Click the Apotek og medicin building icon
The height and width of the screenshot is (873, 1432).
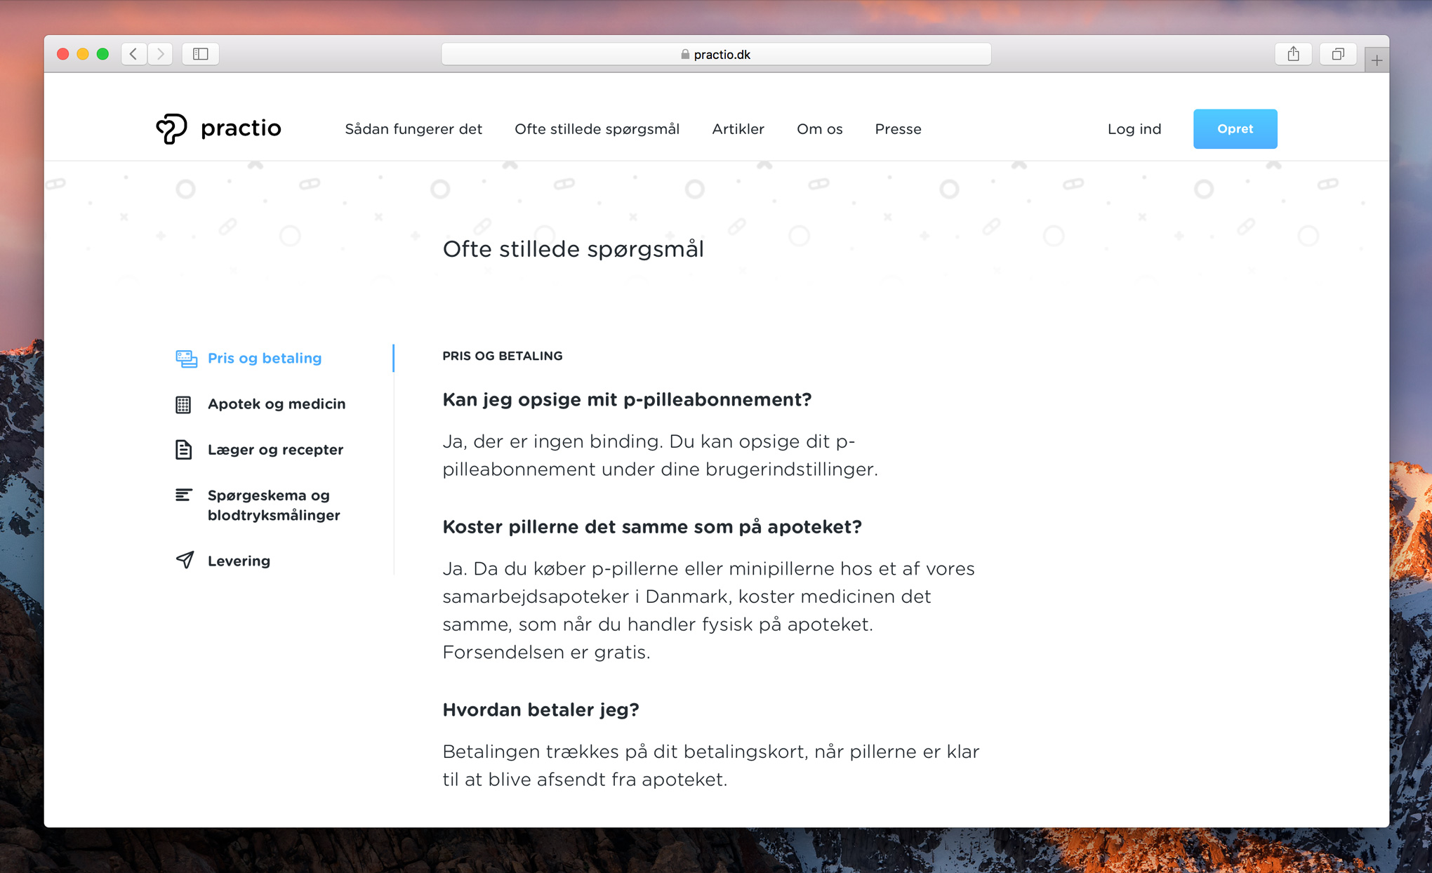click(183, 404)
